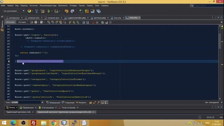This screenshot has height=126, width=224.
Task: Open the Файл menu
Action: pyautogui.click(x=3, y=6)
